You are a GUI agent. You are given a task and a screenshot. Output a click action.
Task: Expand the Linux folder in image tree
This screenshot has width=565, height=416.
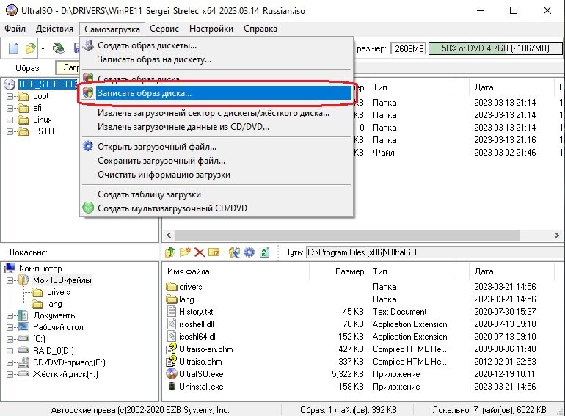[10, 120]
